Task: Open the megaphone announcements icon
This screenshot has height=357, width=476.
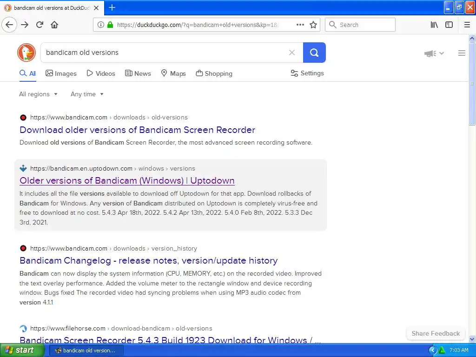Action: (x=430, y=53)
